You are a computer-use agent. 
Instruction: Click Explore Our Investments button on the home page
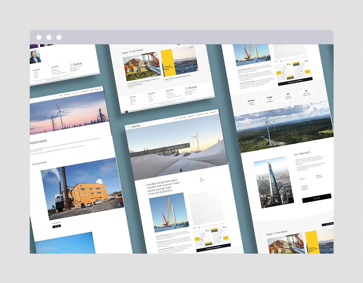[213, 247]
